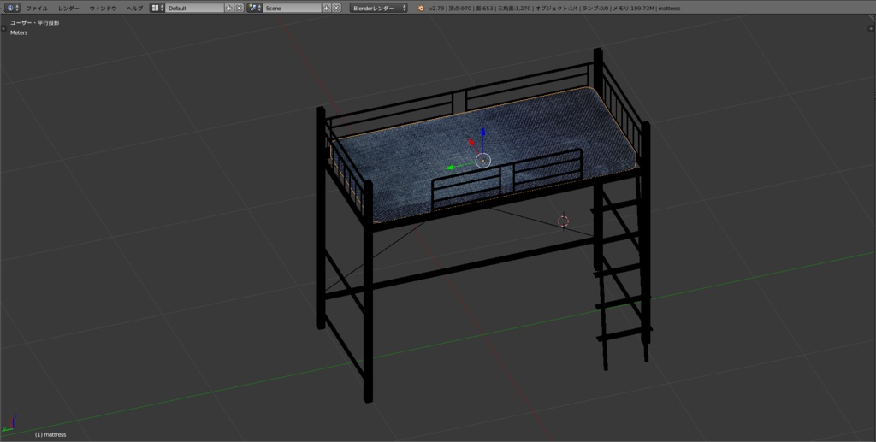Click the mini axis indicator in viewport corner
The width and height of the screenshot is (876, 442).
pos(9,423)
